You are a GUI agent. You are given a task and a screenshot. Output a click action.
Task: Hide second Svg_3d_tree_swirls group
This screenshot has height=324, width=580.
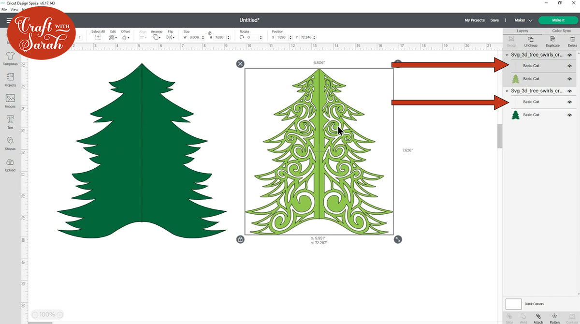tap(569, 91)
